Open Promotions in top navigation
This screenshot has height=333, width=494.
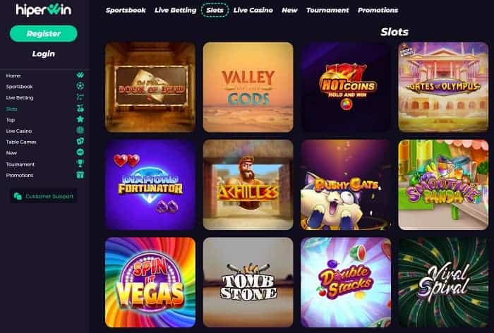click(x=378, y=10)
